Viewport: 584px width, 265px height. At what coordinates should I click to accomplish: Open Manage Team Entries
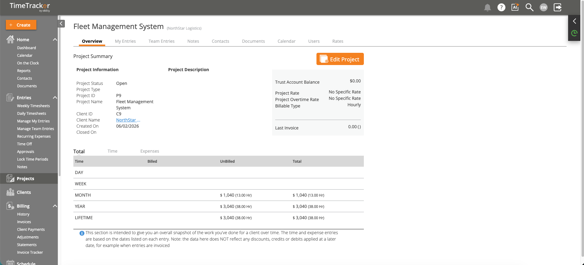(x=35, y=129)
